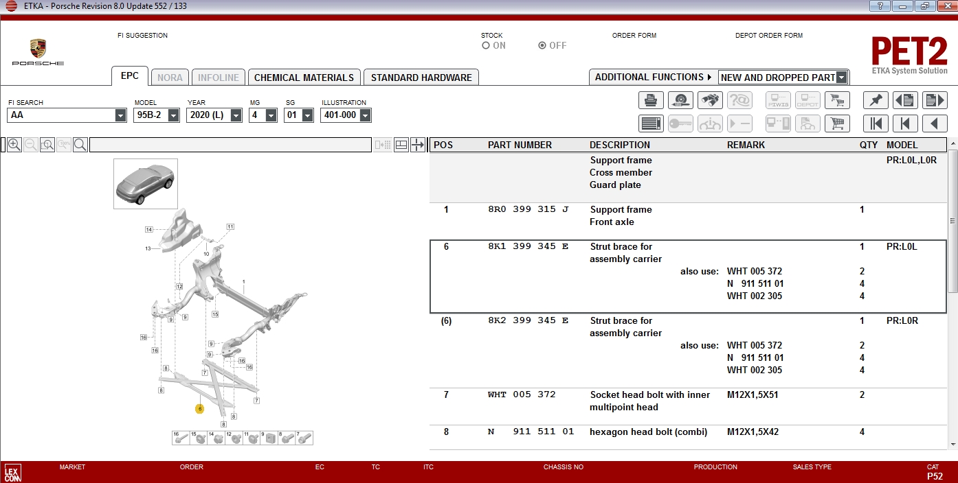The image size is (958, 483).
Task: Open the MODEL 95B-2 dropdown
Action: pos(172,115)
